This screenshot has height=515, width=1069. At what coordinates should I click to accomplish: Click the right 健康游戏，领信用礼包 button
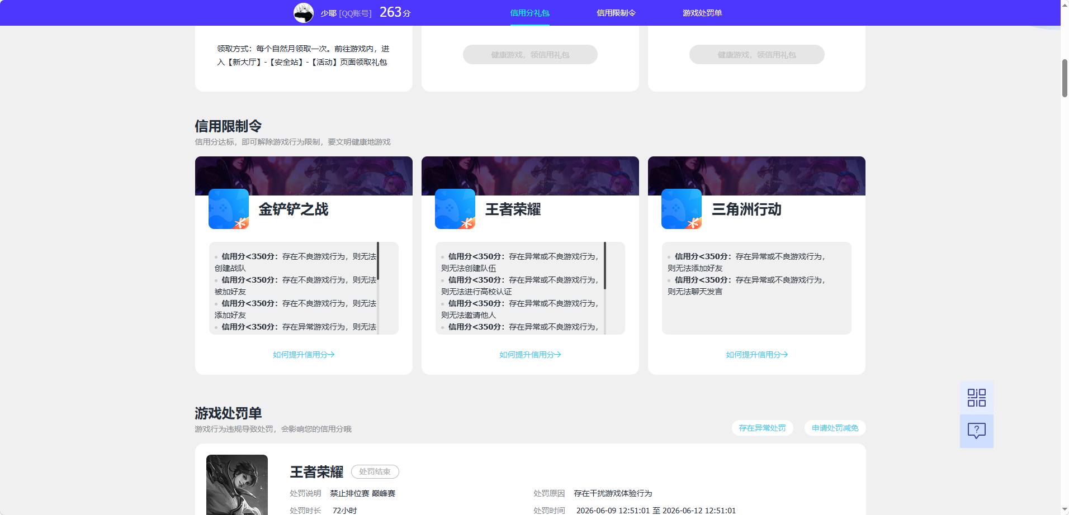(756, 55)
